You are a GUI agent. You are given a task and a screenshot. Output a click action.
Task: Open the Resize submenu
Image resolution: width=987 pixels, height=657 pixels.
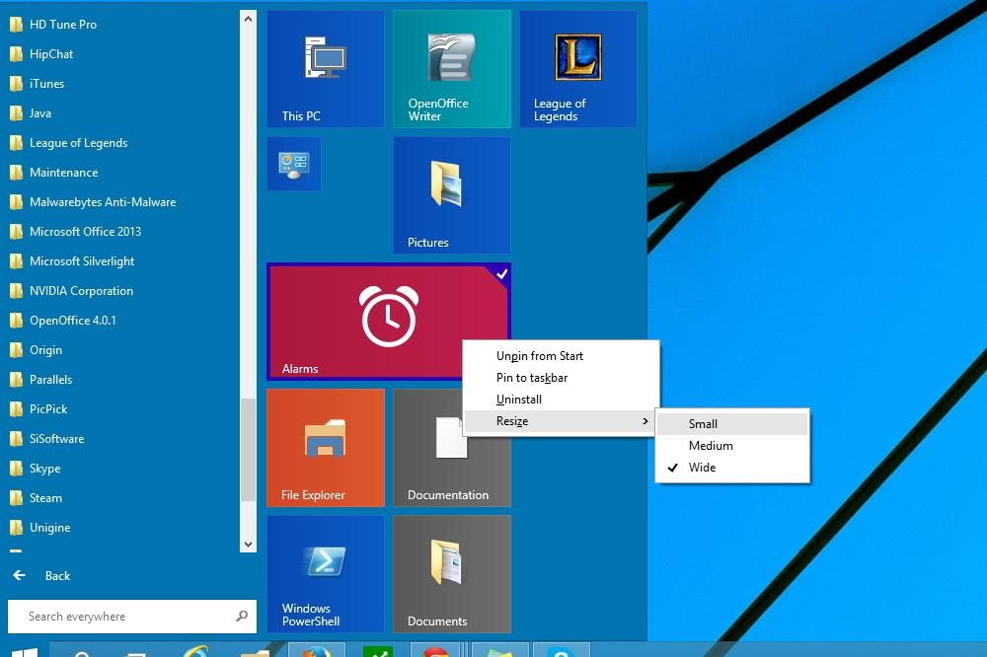pos(561,421)
